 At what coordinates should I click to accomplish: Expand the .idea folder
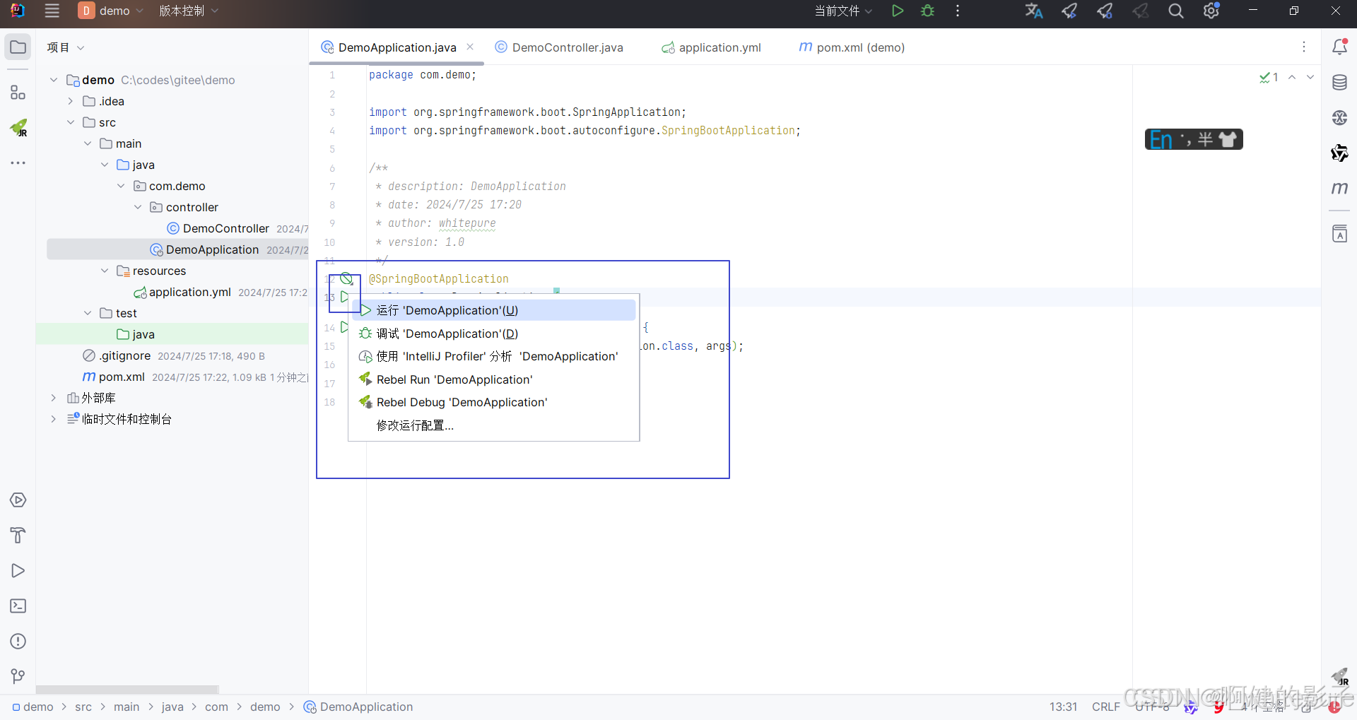click(71, 101)
